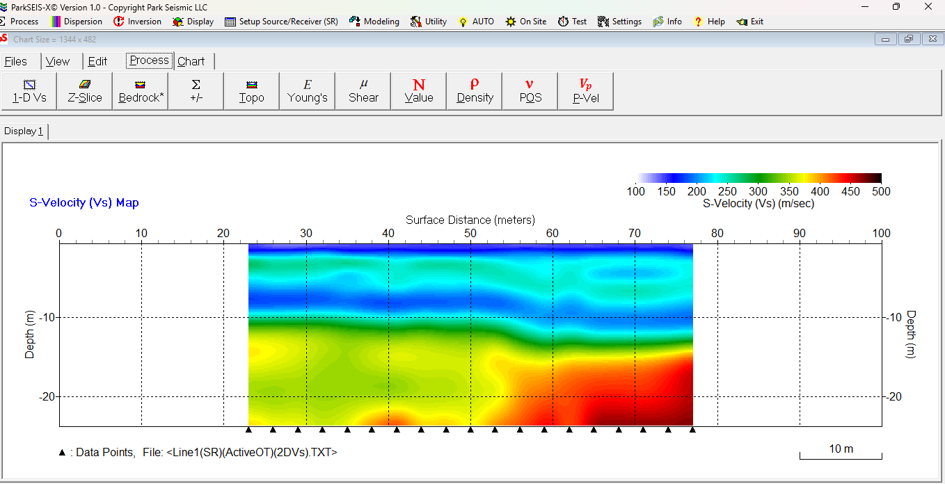Select the Bedrock* toolbar button
This screenshot has width=945, height=484.
click(x=141, y=91)
